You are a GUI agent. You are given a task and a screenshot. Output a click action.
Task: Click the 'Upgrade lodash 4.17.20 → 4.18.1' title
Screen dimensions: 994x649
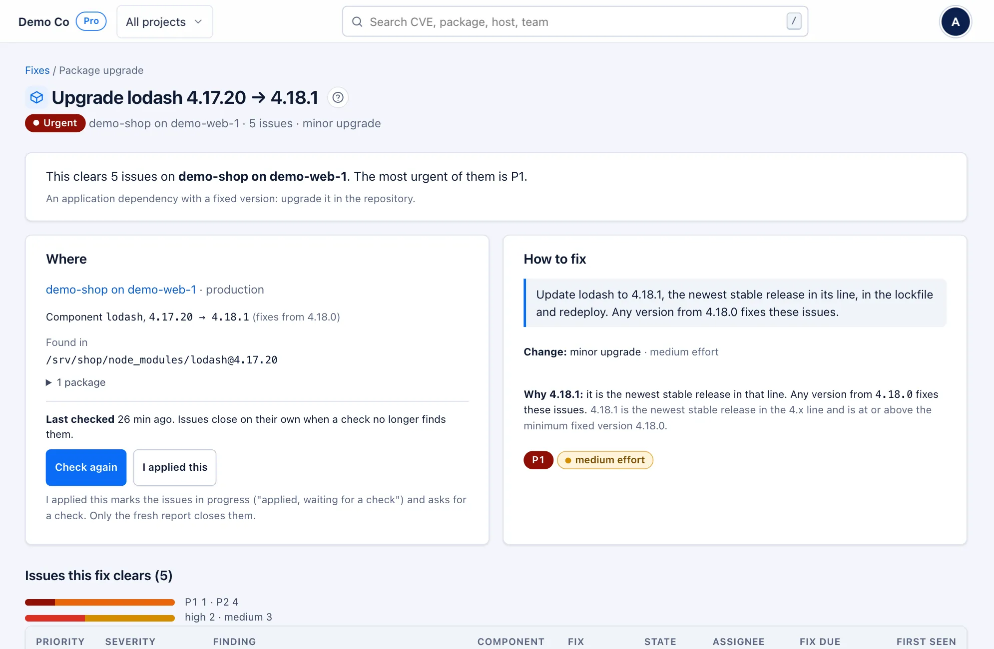pos(185,97)
